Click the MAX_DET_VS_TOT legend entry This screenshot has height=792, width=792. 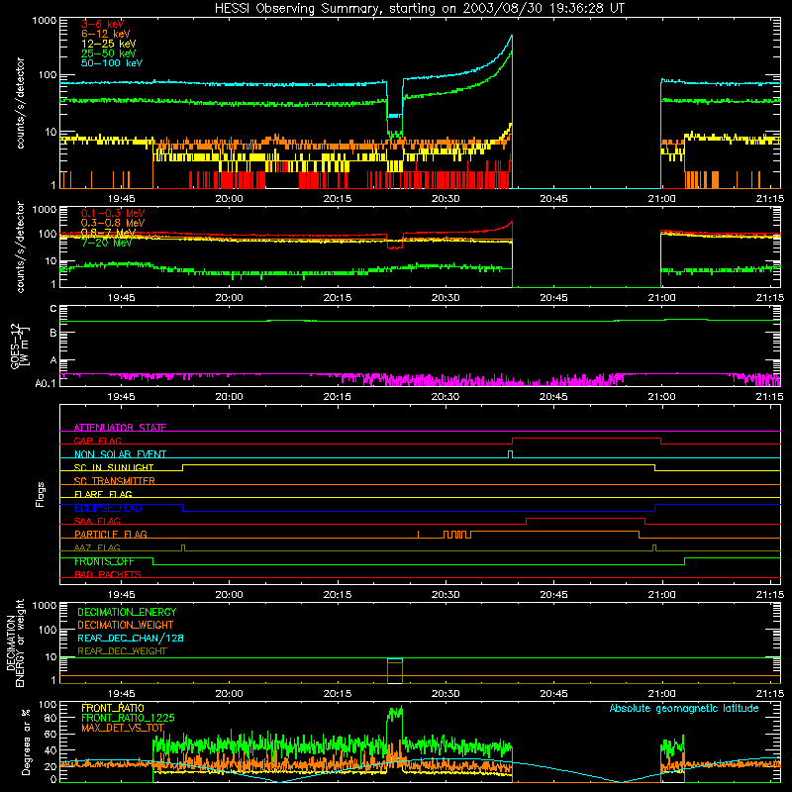coord(123,728)
